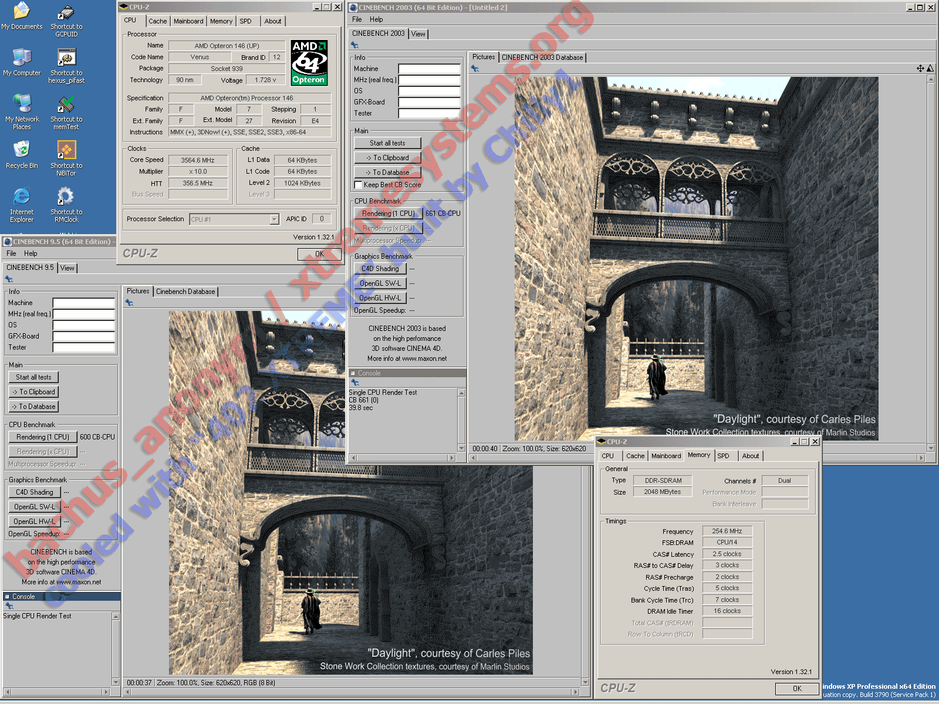This screenshot has width=939, height=704.
Task: Open File menu in CINEBENCH 9.5
Action: coord(11,253)
